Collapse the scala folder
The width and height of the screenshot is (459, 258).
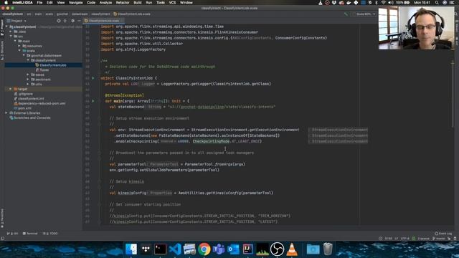click(19, 51)
